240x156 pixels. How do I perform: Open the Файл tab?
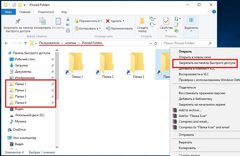point(8,12)
